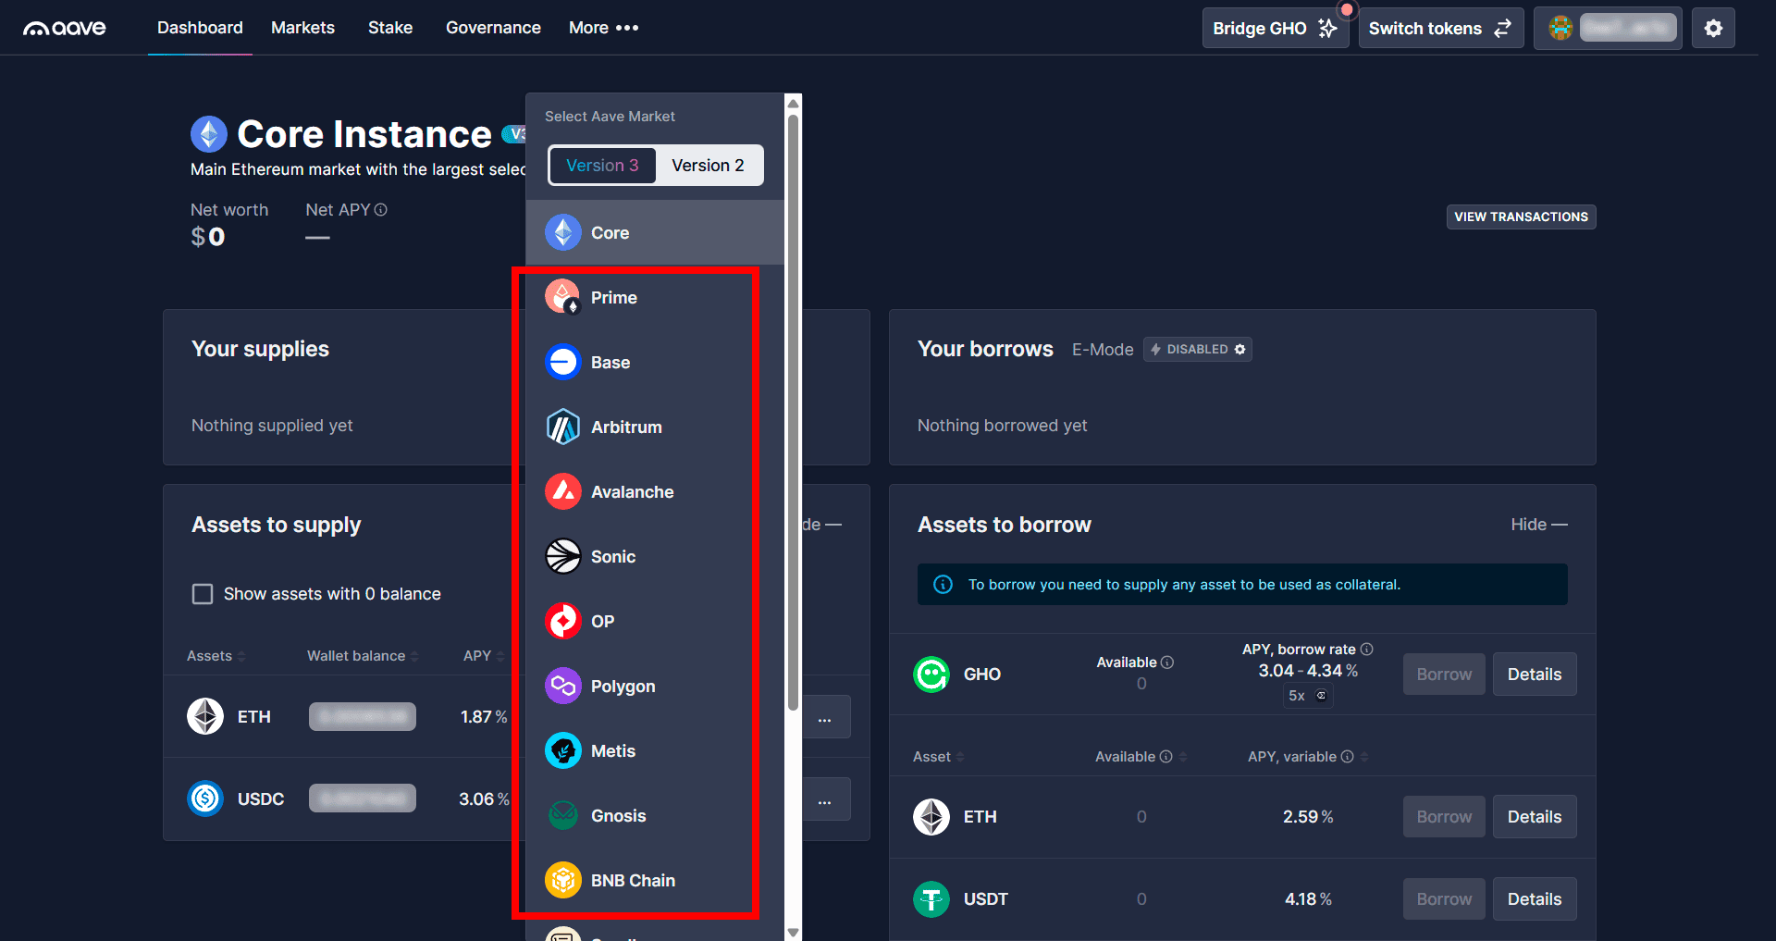The height and width of the screenshot is (941, 1776).
Task: Click the scrollbar down arrow in market list
Action: pyautogui.click(x=793, y=932)
